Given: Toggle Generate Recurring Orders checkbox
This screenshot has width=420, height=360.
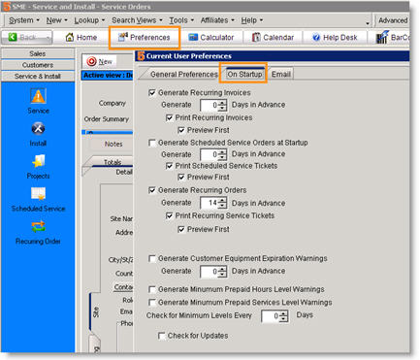Looking at the screenshot, I should point(152,190).
